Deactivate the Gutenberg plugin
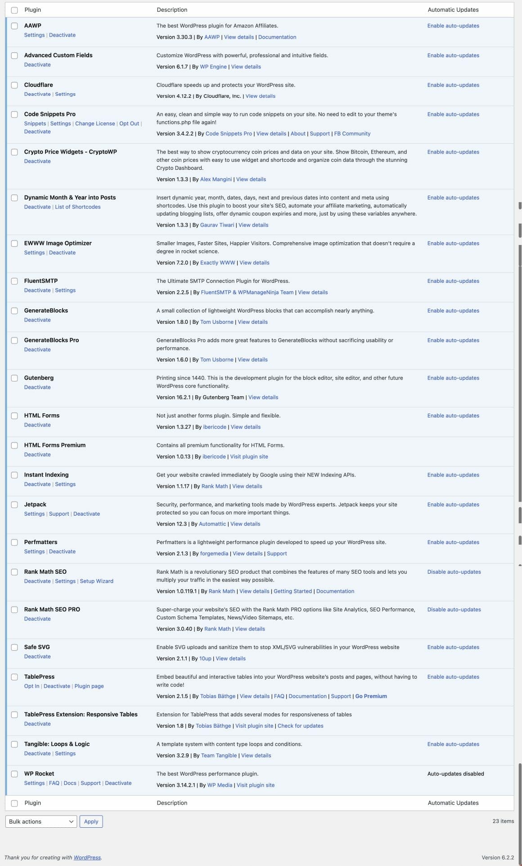522x866 pixels. pyautogui.click(x=37, y=387)
